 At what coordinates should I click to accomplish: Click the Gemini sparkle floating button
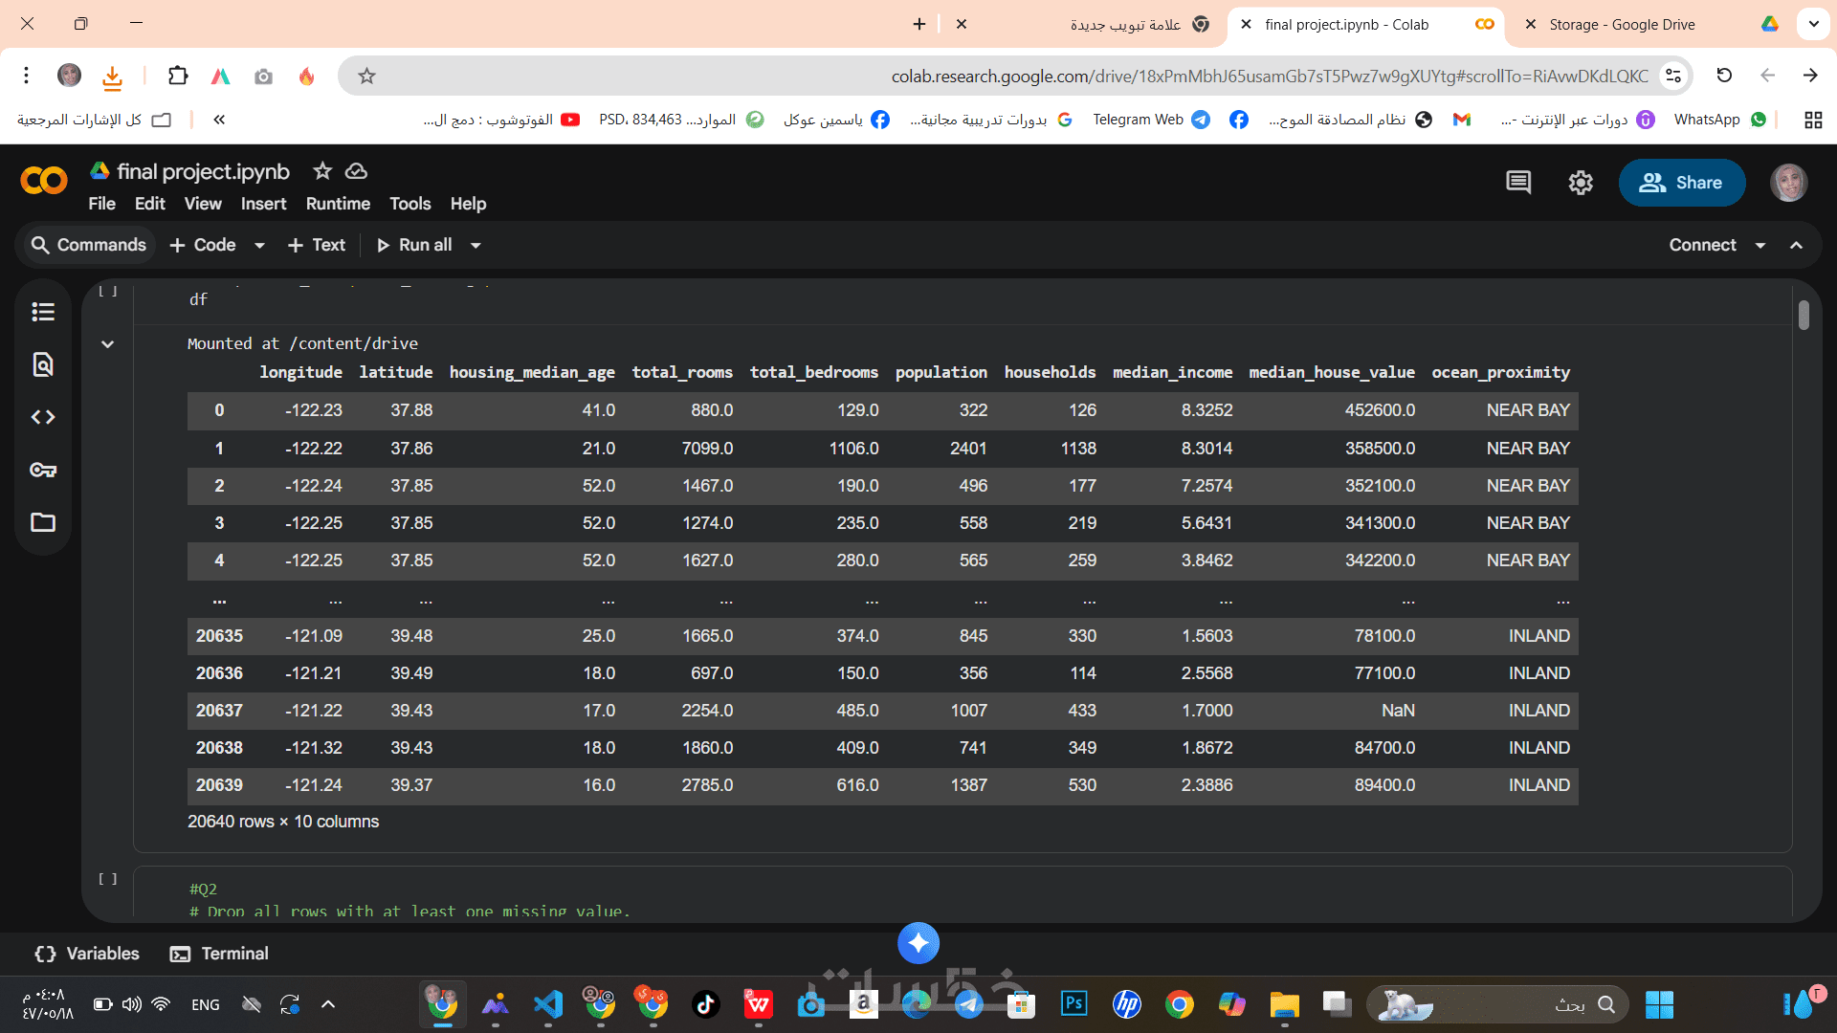918,944
